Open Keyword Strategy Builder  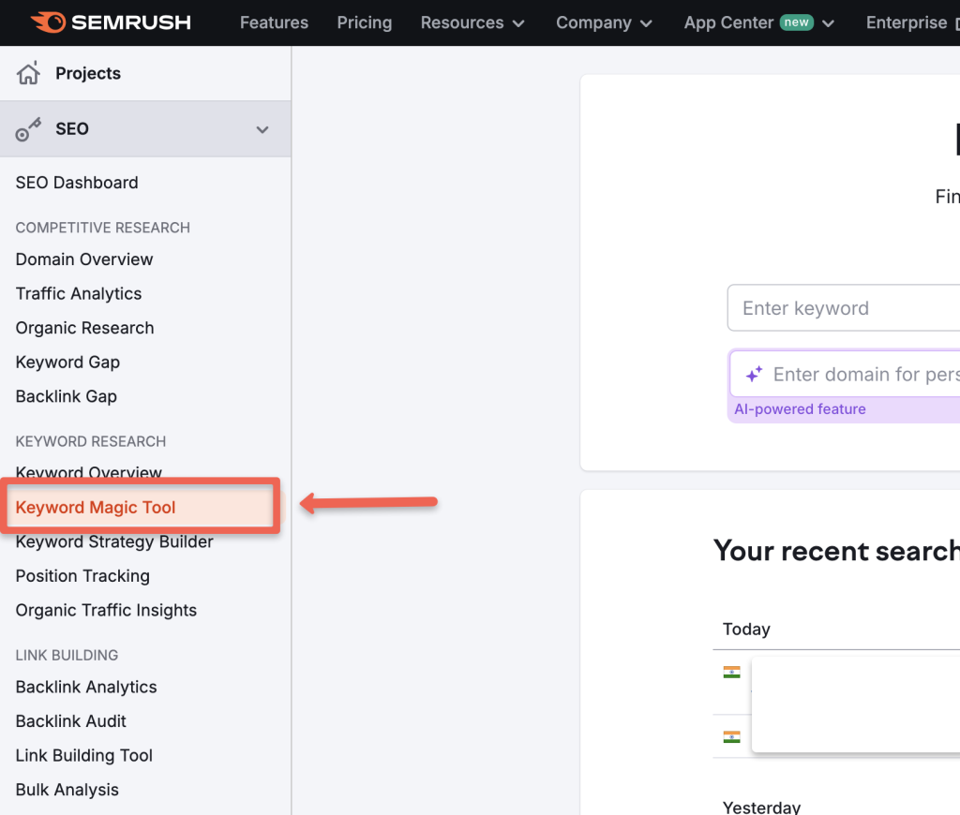click(x=113, y=541)
